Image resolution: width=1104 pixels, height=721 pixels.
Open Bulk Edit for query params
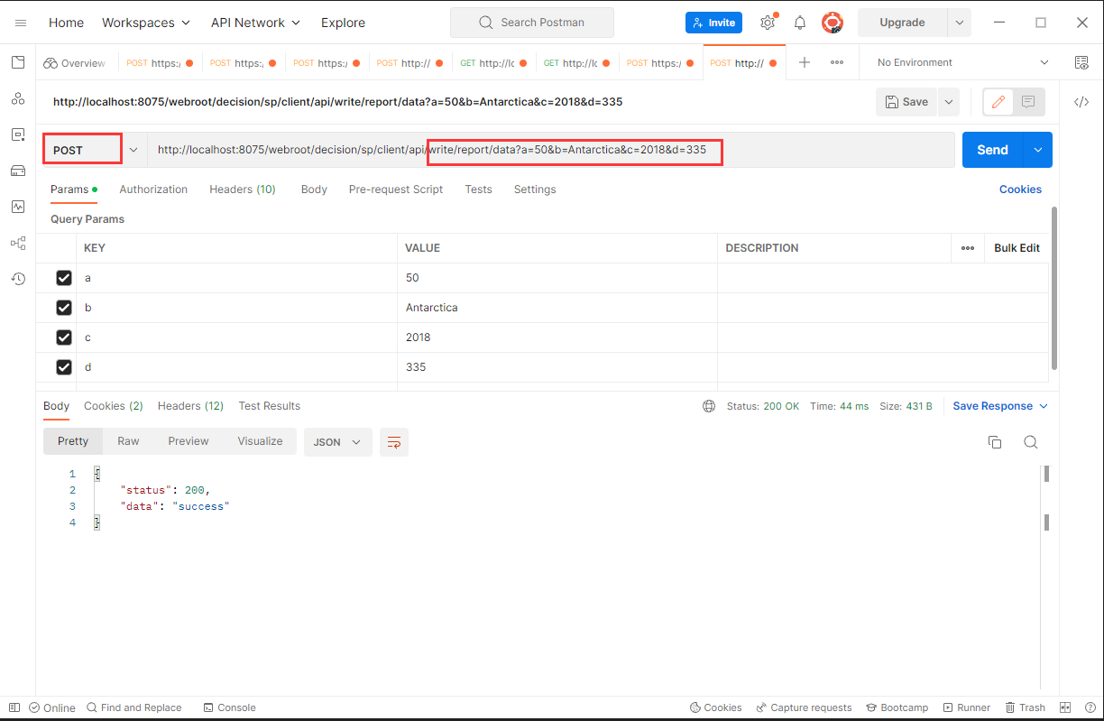[1017, 247]
